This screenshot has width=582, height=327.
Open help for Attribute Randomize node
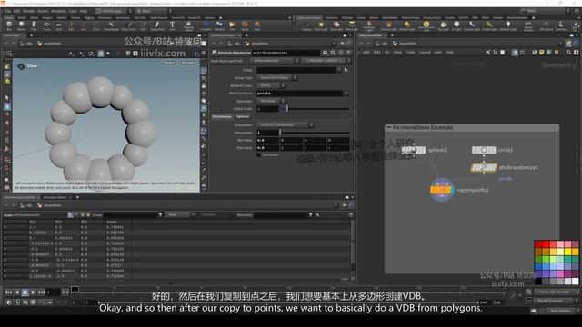tap(349, 53)
